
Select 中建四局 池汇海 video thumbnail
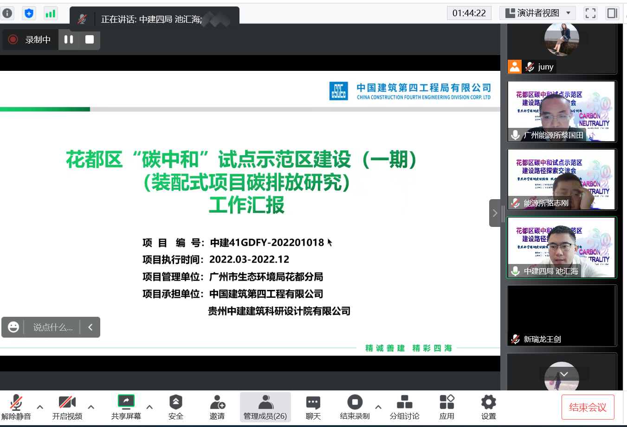click(x=562, y=247)
